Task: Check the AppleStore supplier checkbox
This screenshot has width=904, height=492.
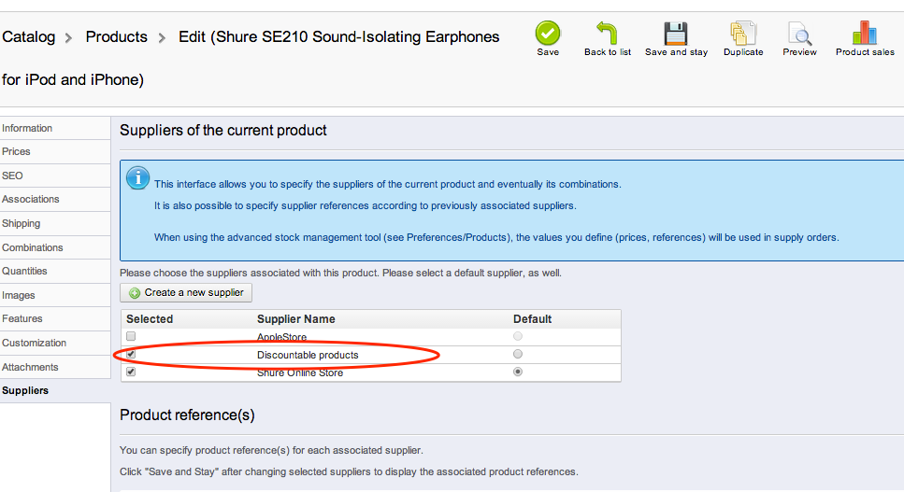Action: pyautogui.click(x=131, y=336)
